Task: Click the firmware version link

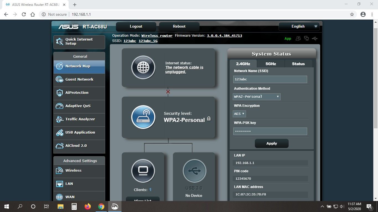Action: (224, 36)
